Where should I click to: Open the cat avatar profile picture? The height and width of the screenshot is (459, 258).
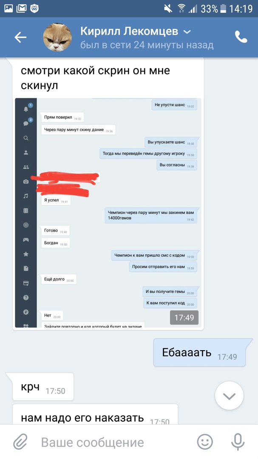click(x=57, y=37)
